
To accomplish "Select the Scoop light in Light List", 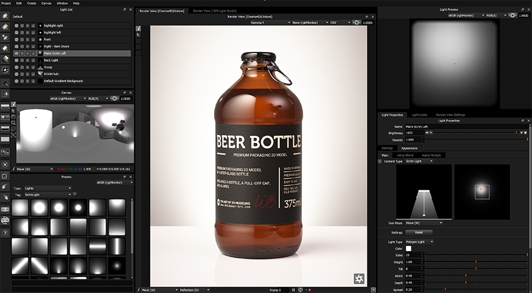I will pos(49,67).
